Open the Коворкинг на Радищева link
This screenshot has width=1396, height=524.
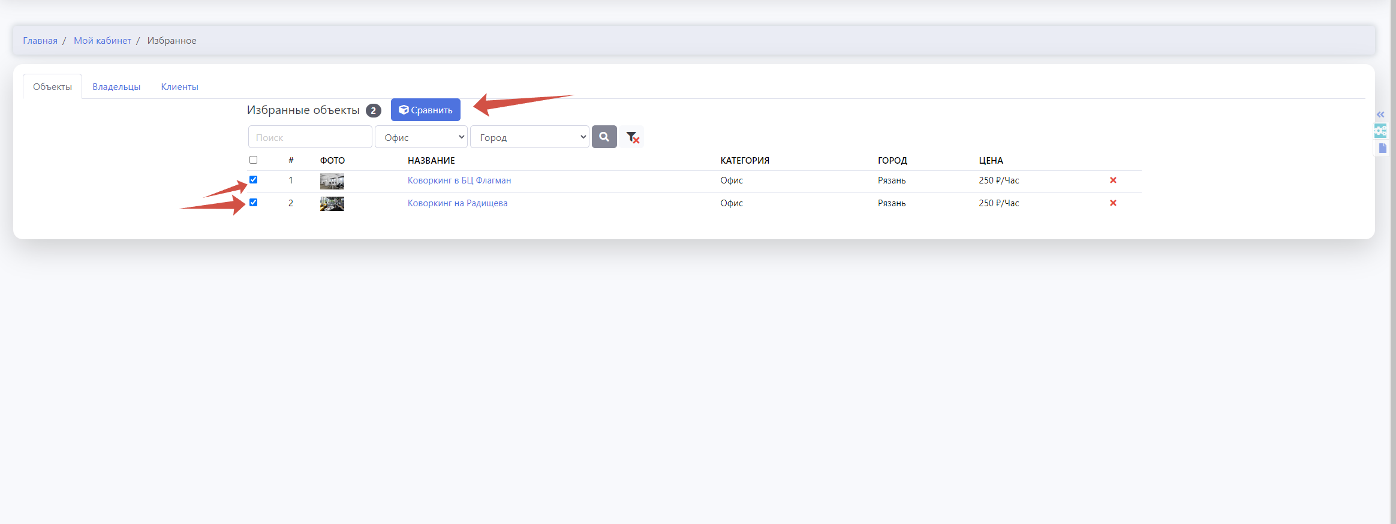coord(457,203)
